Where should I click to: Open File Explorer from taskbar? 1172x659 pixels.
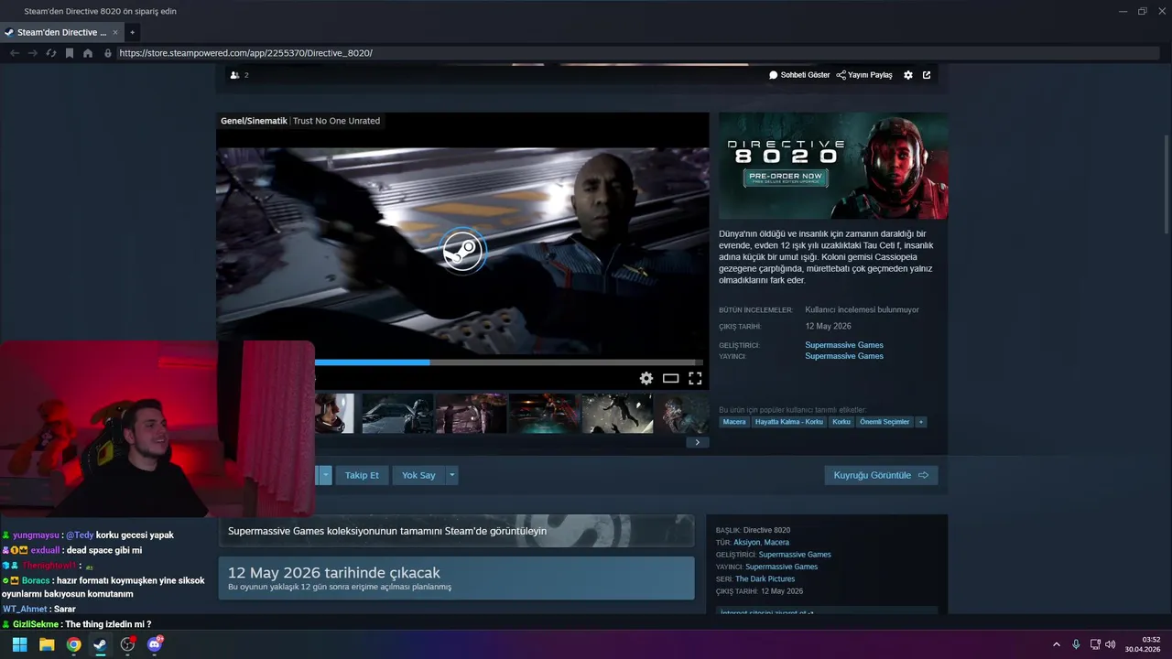click(x=47, y=644)
